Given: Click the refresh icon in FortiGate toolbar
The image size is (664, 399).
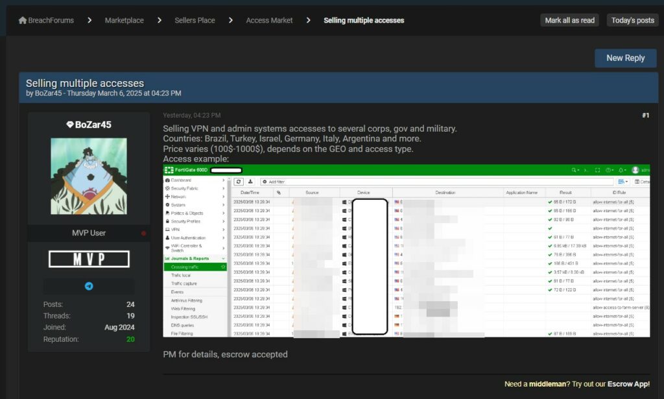Looking at the screenshot, I should [238, 182].
